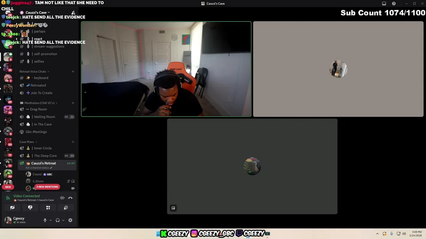
Task: Open server icon with 30 badge
Action: tap(8, 174)
